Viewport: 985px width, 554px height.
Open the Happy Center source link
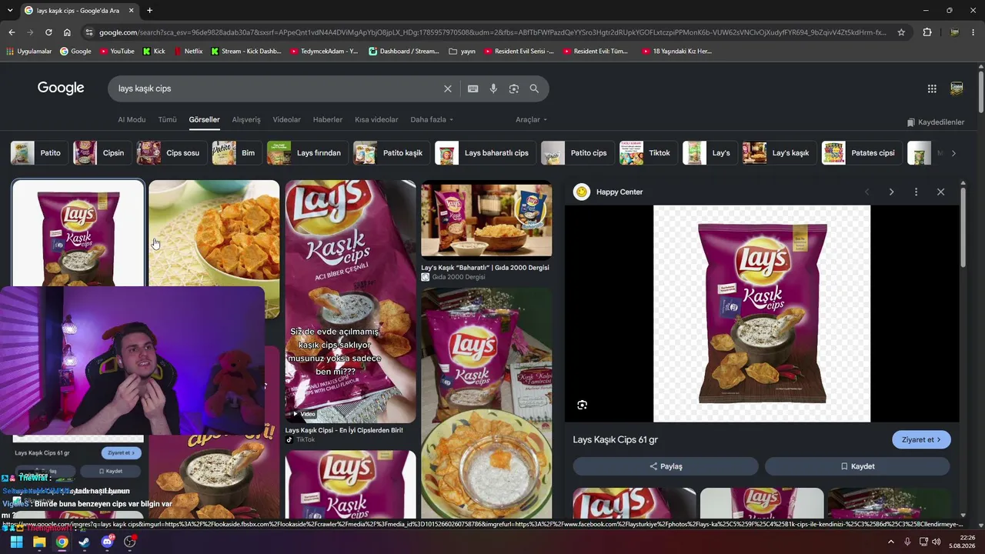click(x=619, y=192)
